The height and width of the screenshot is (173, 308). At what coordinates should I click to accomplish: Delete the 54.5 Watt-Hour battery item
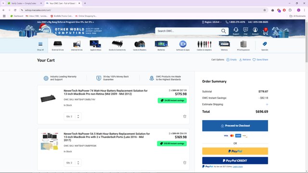(185, 162)
